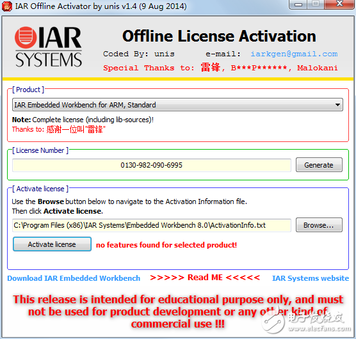Viewport: 356px width, 339px height.
Task: Click the window title bar text
Action: point(101,6)
